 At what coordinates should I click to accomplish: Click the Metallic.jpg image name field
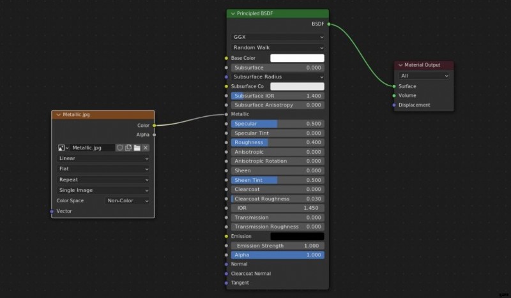(92, 148)
